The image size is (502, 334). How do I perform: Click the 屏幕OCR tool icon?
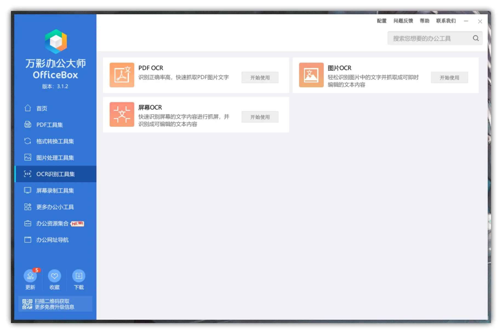point(122,114)
